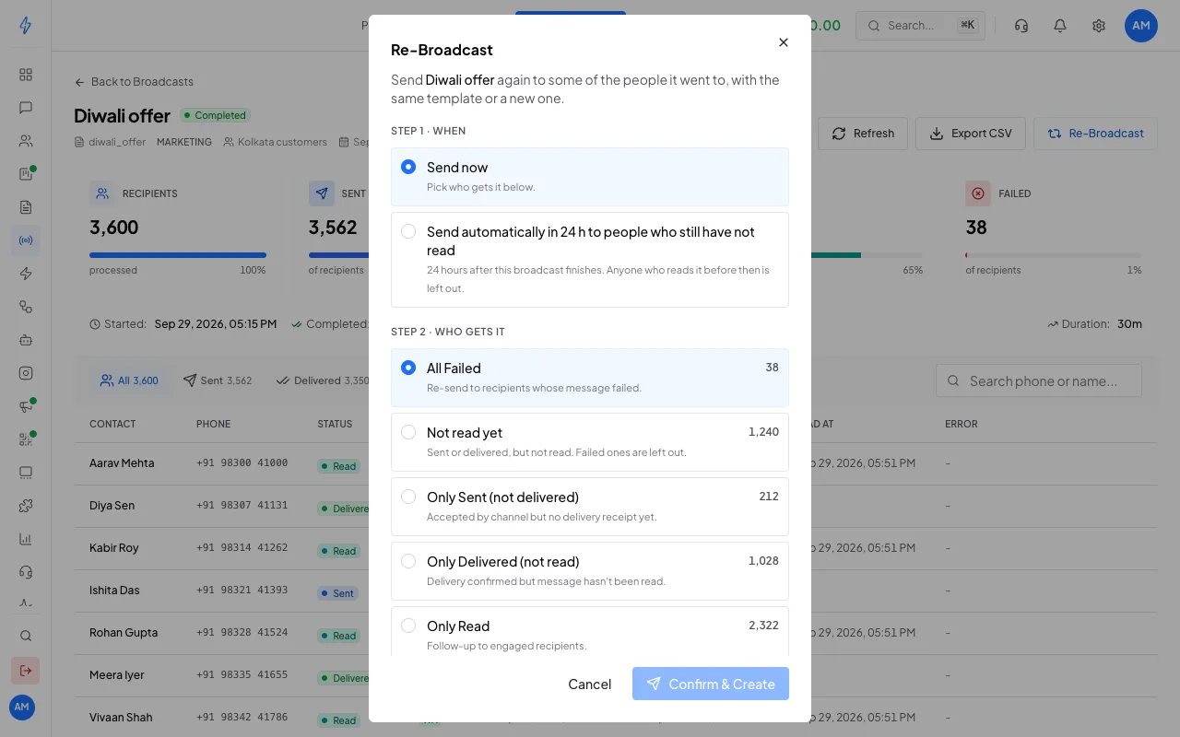Click the Refresh button
Viewport: 1180px width, 737px height.
pos(863,134)
